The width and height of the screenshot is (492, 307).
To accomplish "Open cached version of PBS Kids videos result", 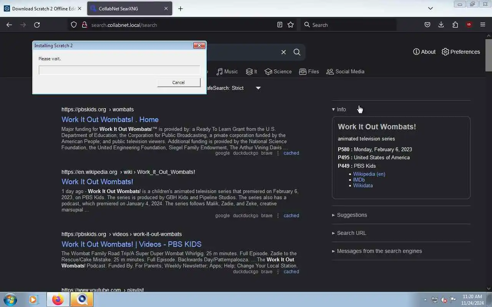I will (x=291, y=272).
